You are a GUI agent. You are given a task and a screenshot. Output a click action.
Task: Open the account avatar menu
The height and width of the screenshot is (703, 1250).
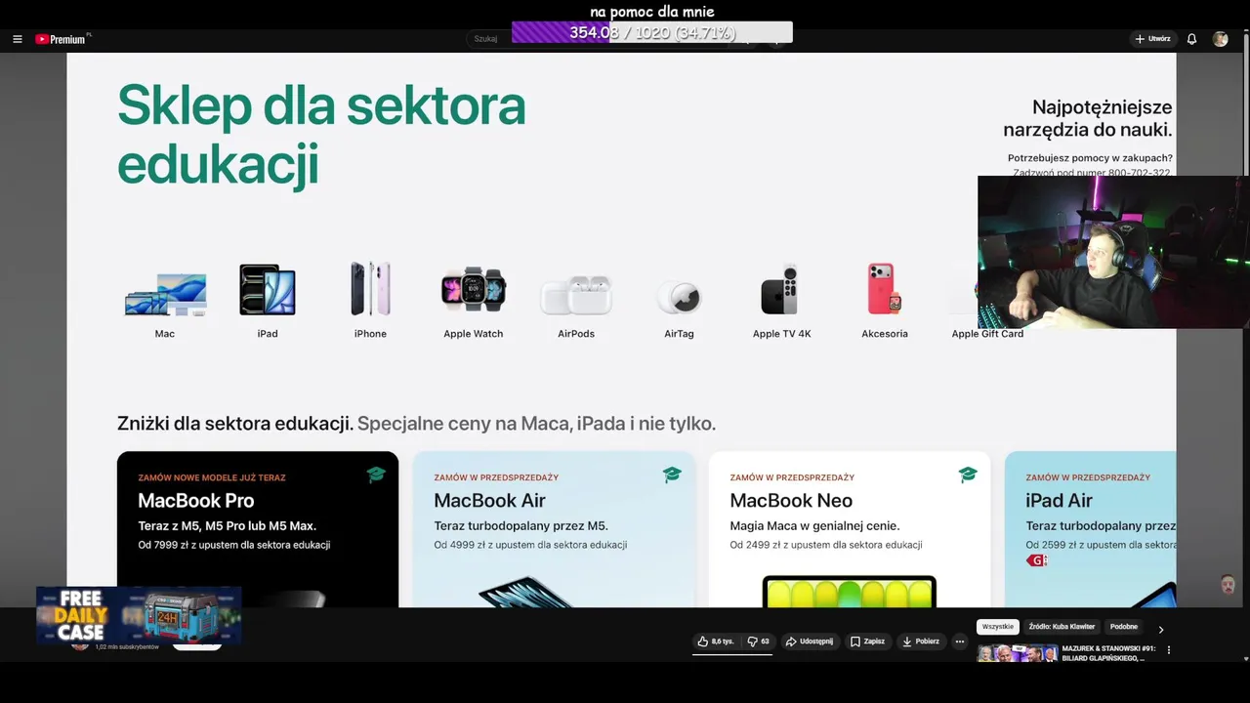click(x=1220, y=39)
